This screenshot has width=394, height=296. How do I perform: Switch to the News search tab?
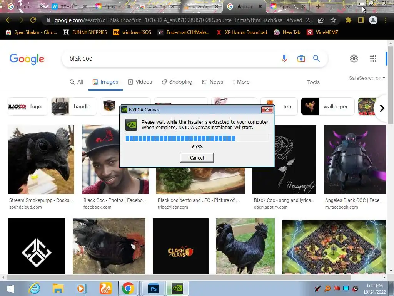(212, 82)
